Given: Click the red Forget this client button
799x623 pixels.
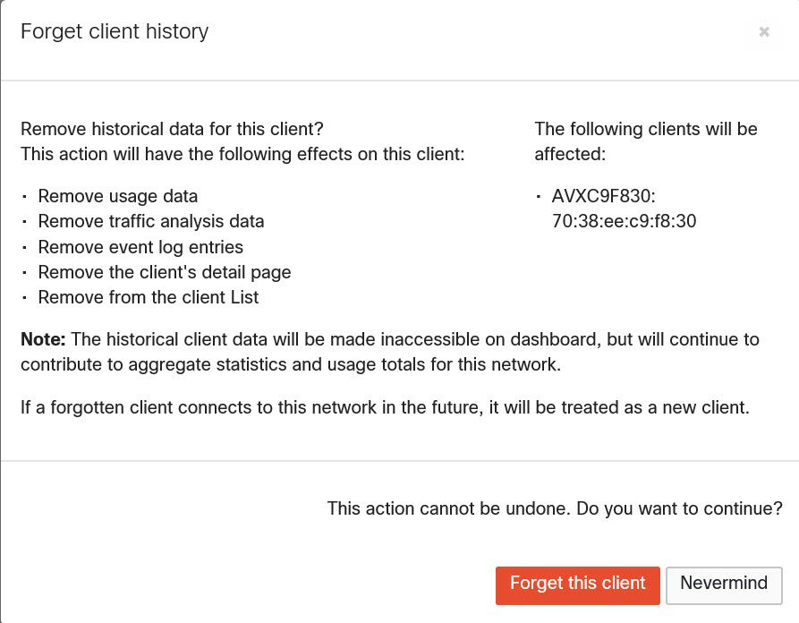Looking at the screenshot, I should pyautogui.click(x=577, y=585).
